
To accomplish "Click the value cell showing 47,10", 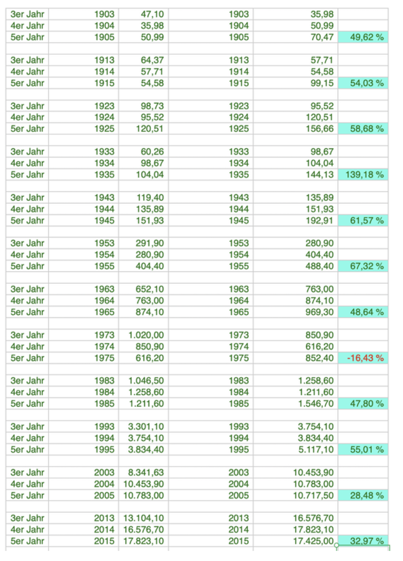I will pos(144,14).
